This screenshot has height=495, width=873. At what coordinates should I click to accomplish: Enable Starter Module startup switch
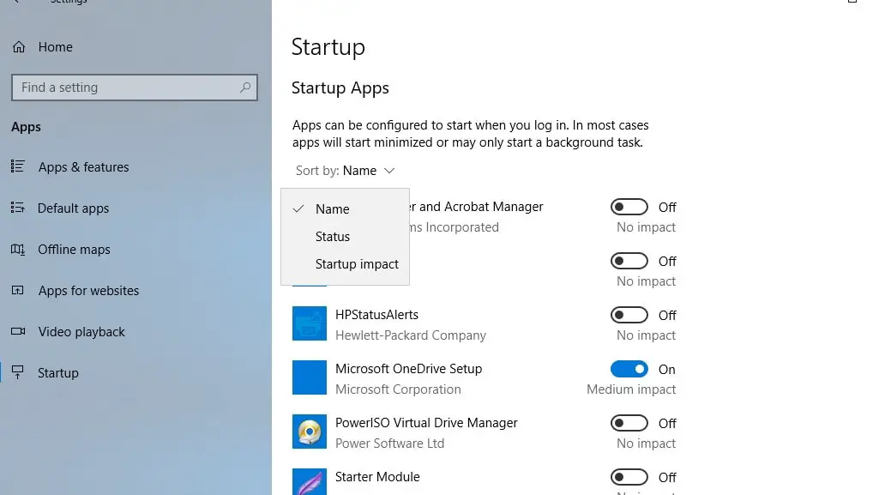pos(629,477)
